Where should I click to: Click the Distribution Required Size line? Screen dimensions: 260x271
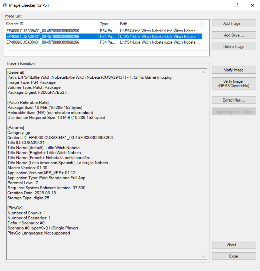[56, 118]
